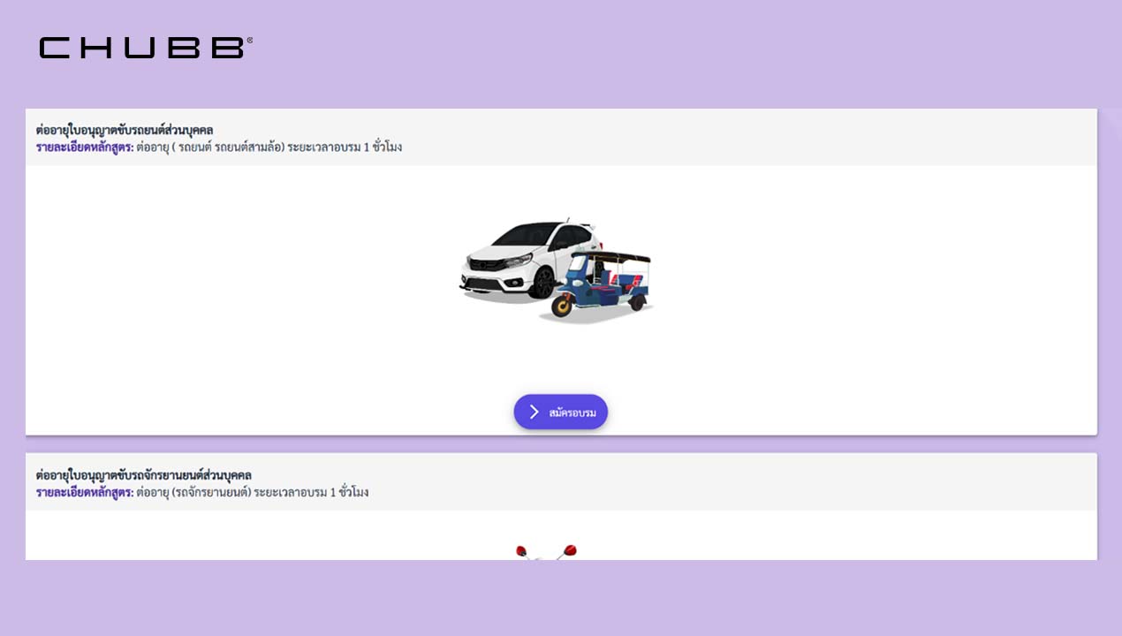1122x636 pixels.
Task: Click the registered trademark symbol beside CHUBB
Action: (x=250, y=40)
